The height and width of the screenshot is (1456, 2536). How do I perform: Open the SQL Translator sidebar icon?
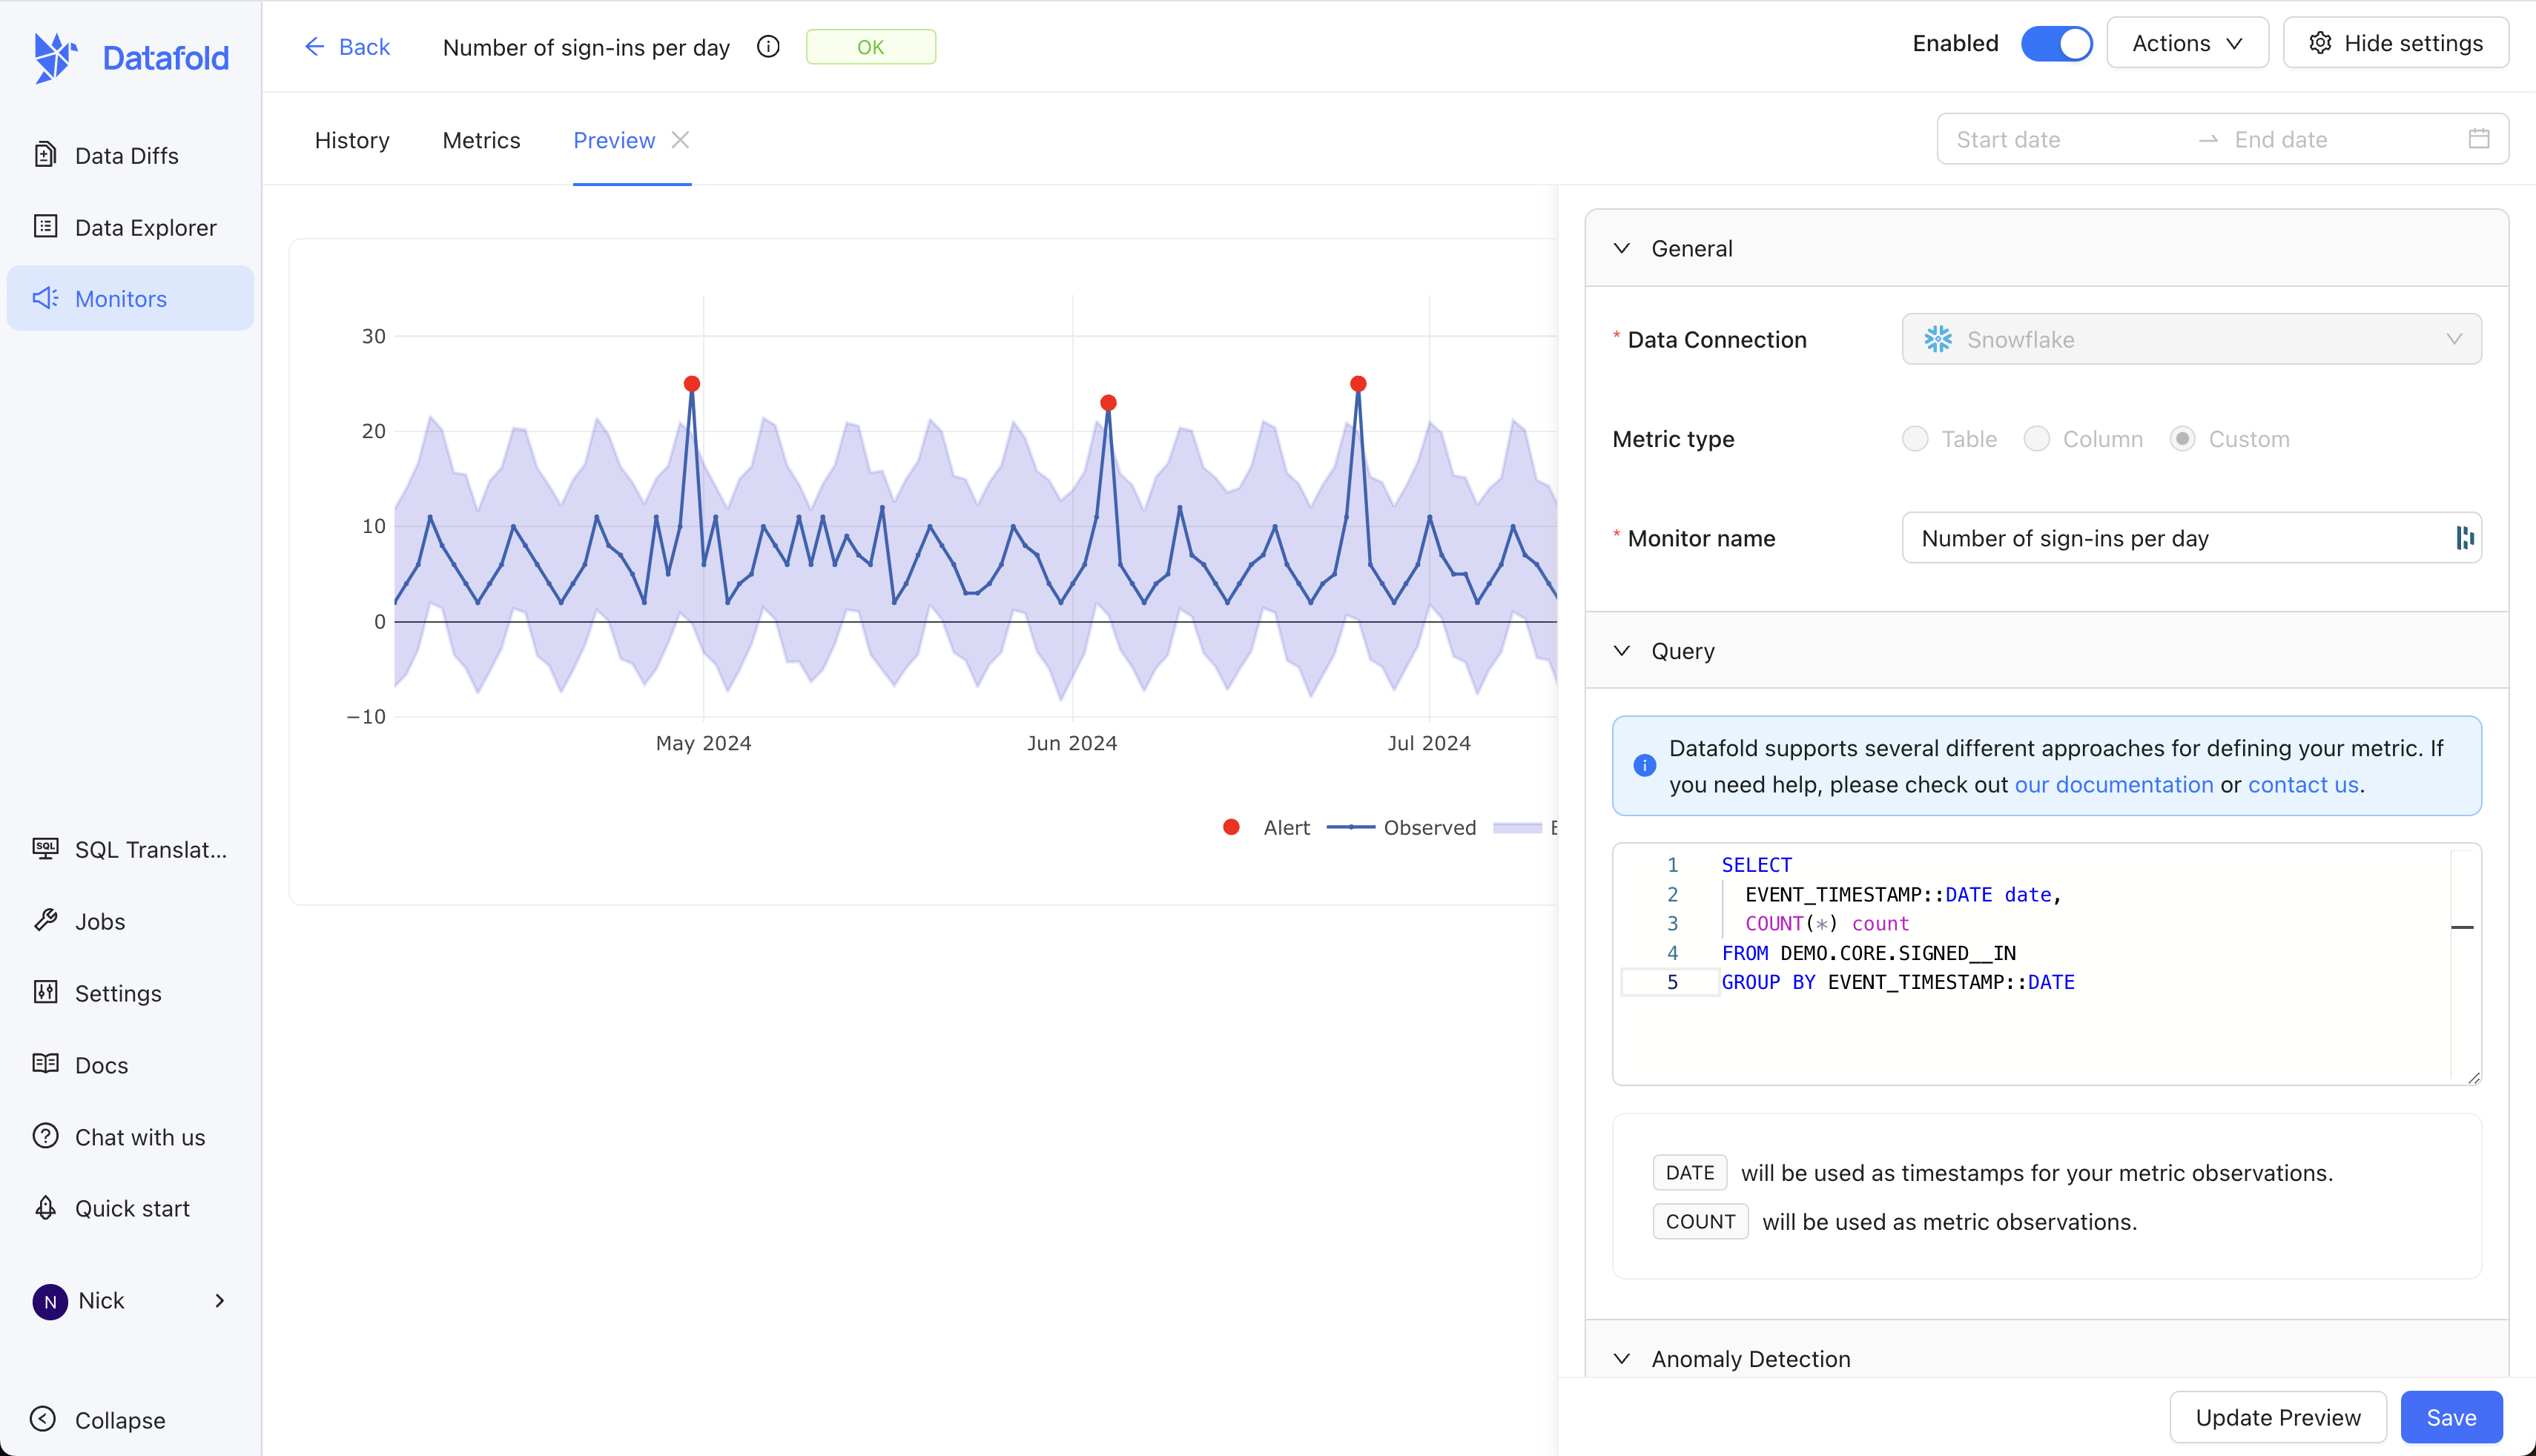(45, 849)
